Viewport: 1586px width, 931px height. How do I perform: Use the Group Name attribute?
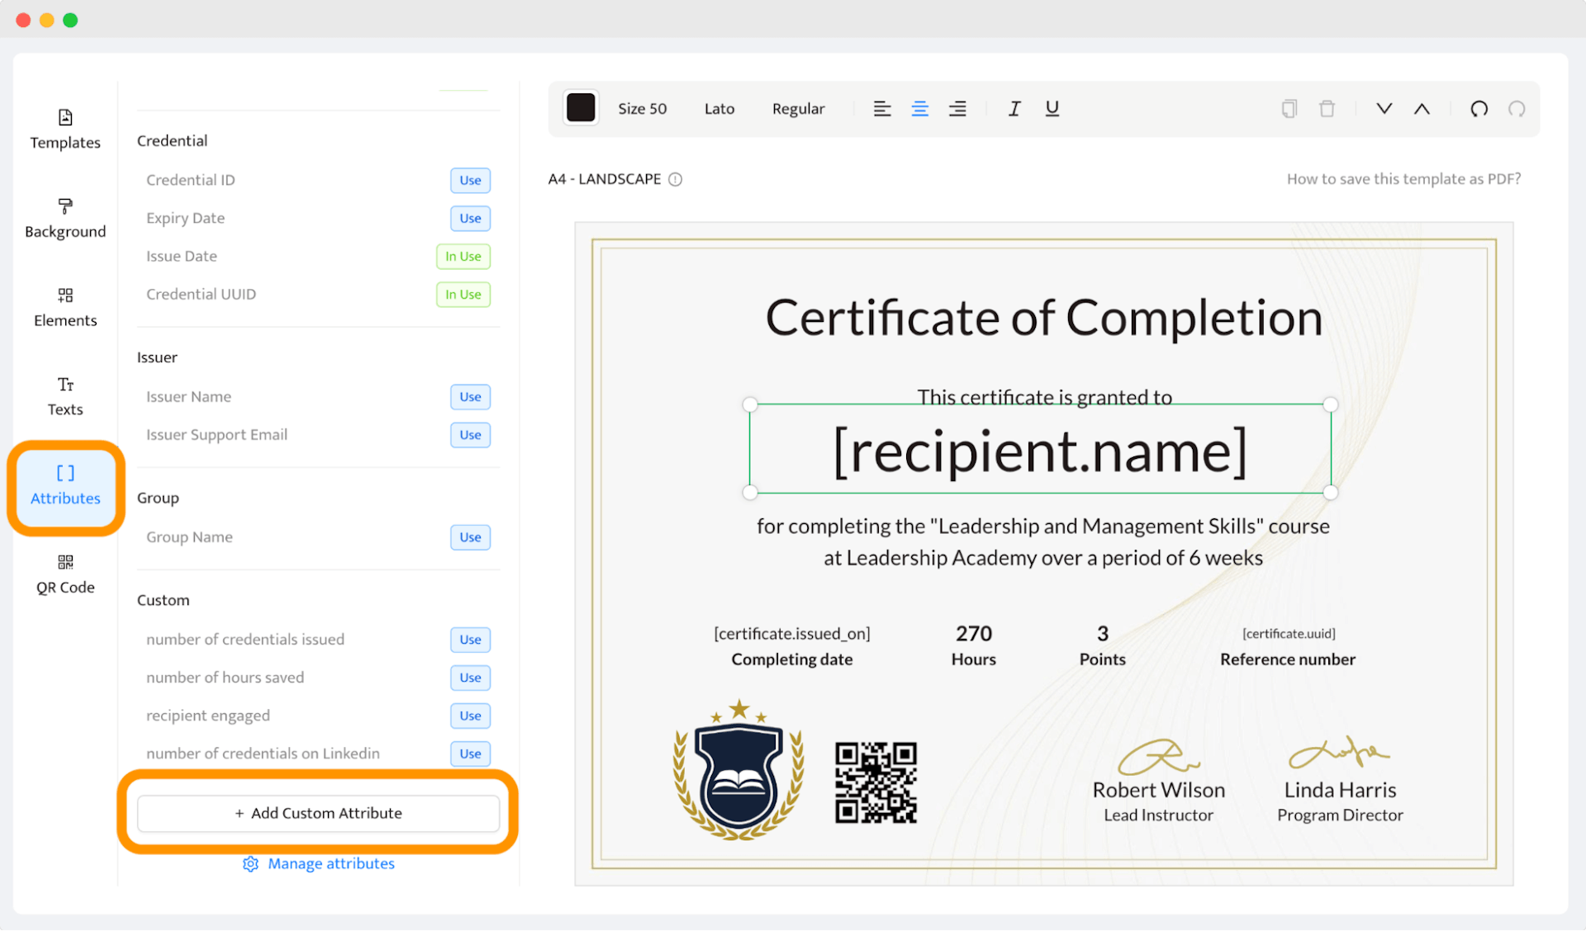point(467,536)
